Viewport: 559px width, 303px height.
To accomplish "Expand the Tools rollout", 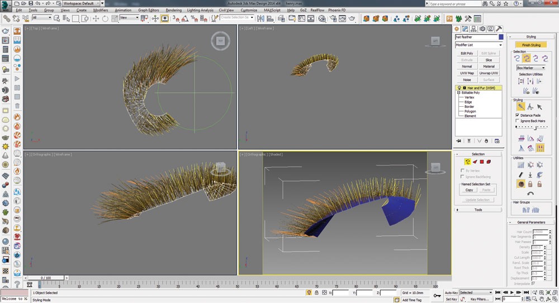I will pos(478,210).
